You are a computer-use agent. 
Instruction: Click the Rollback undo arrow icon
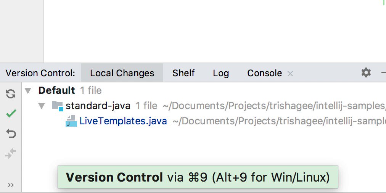(x=11, y=133)
